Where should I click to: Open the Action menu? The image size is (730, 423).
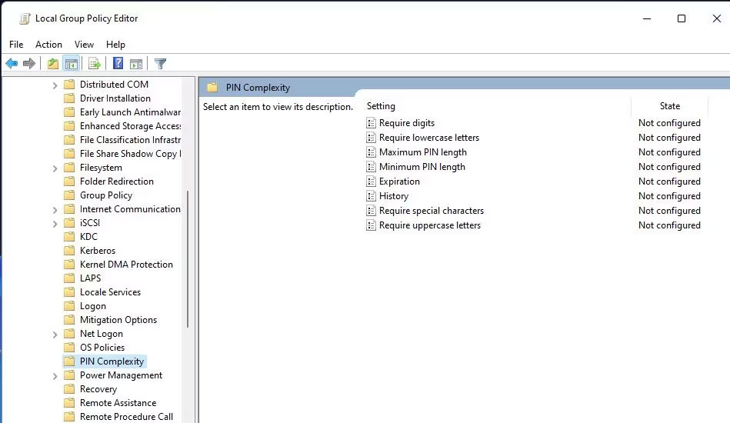48,45
